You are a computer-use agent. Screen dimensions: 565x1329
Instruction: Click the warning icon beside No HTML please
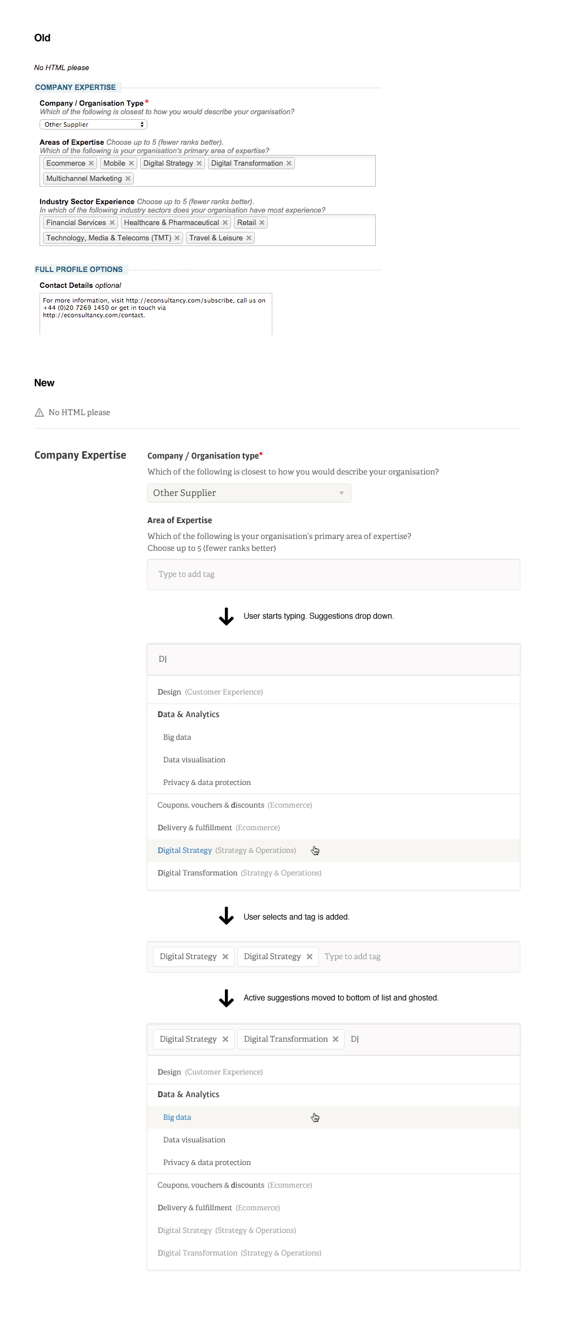pos(40,413)
